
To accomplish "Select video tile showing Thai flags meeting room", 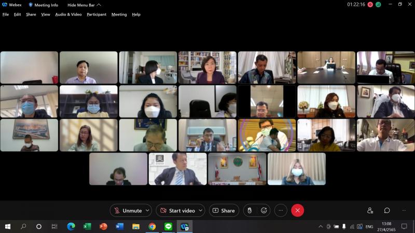I will [x=237, y=169].
